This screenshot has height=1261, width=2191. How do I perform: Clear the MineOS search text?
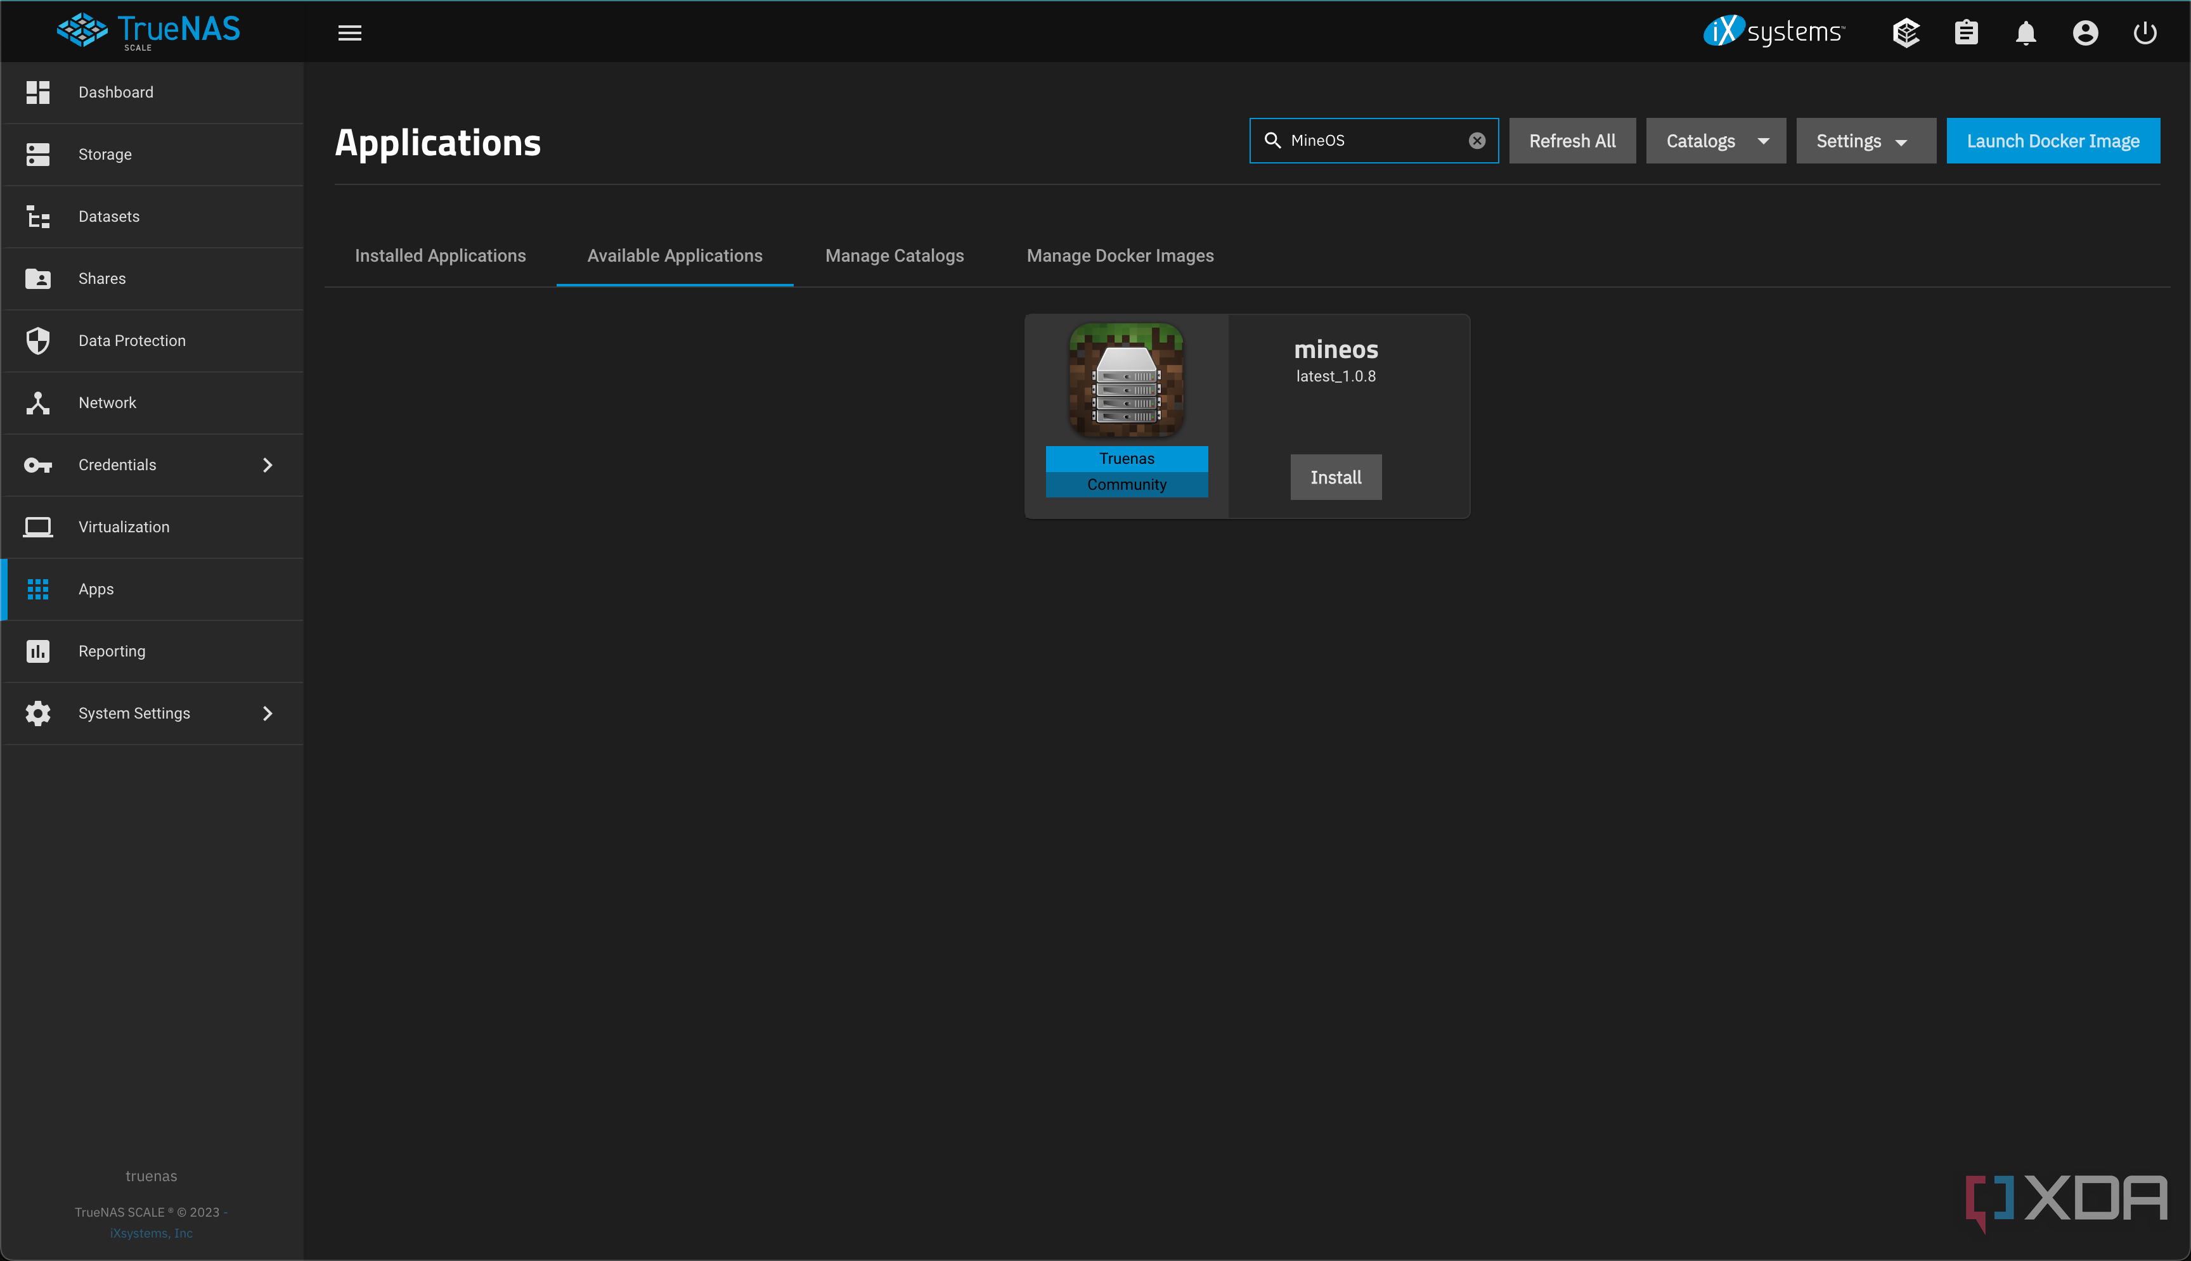(x=1477, y=141)
